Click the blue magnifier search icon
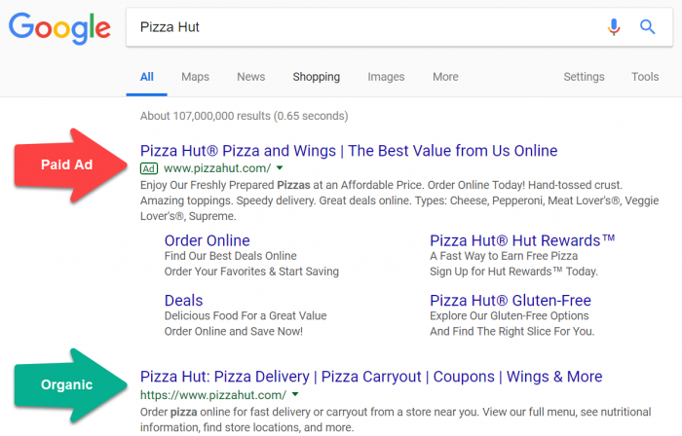This screenshot has height=436, width=682. 647,27
